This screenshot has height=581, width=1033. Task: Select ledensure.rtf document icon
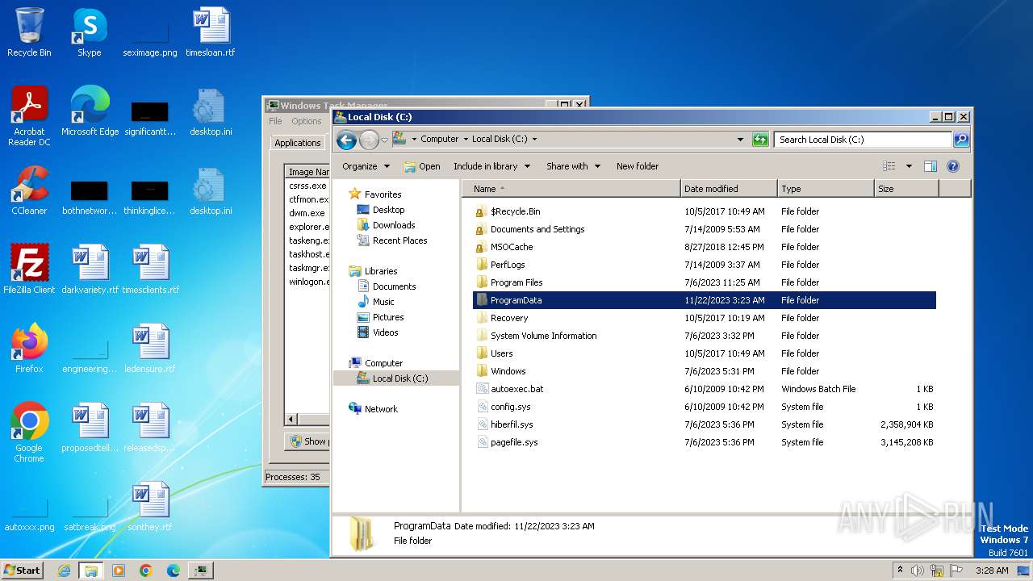[150, 349]
